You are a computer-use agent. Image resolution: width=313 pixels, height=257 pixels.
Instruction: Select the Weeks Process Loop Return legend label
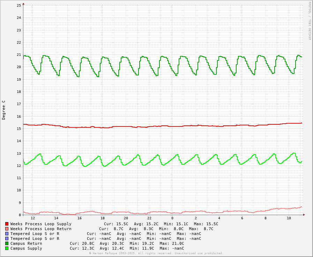pyautogui.click(x=41, y=229)
